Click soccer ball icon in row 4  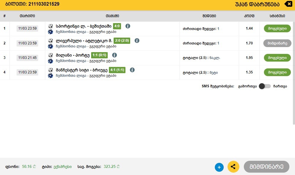[x=50, y=70]
